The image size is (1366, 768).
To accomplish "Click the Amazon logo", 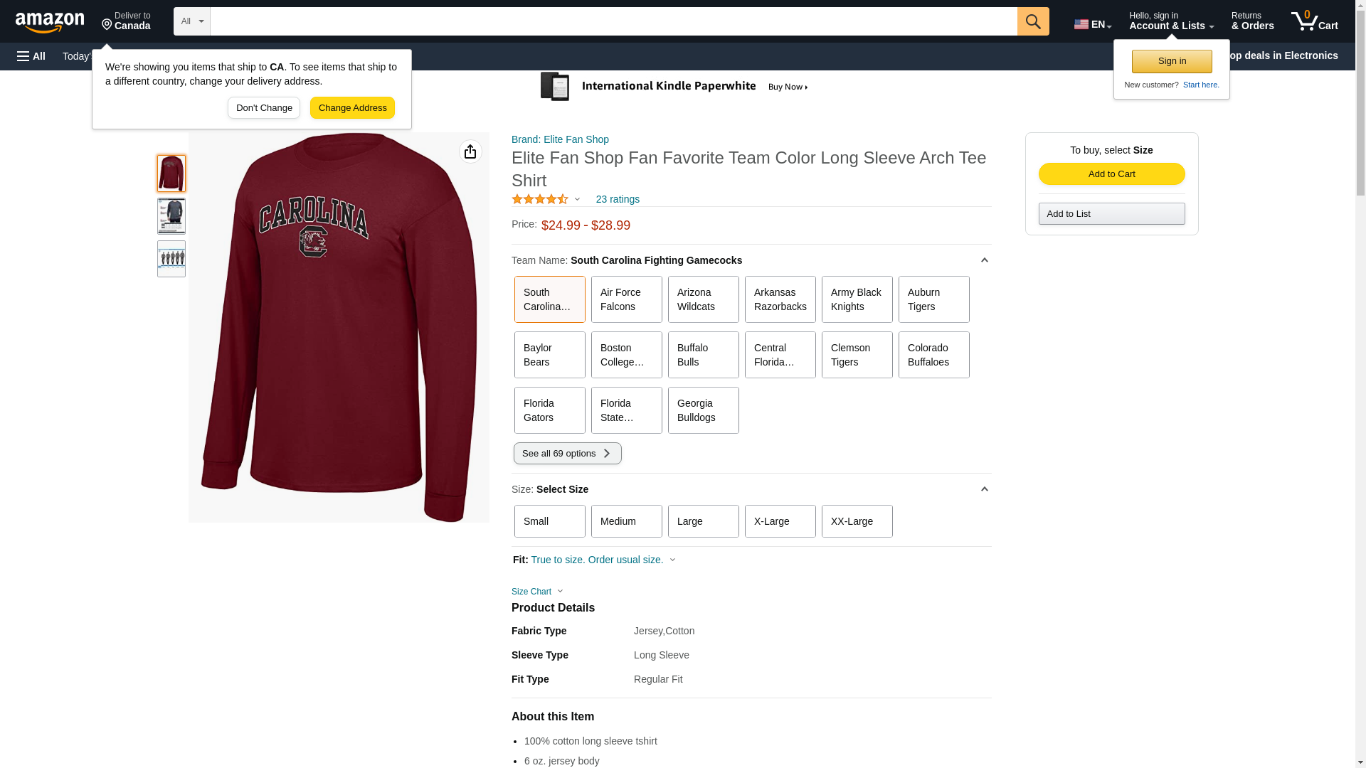I will pyautogui.click(x=50, y=22).
